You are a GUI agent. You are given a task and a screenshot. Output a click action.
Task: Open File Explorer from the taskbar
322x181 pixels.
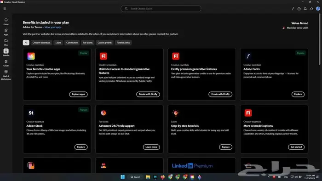[148, 177]
